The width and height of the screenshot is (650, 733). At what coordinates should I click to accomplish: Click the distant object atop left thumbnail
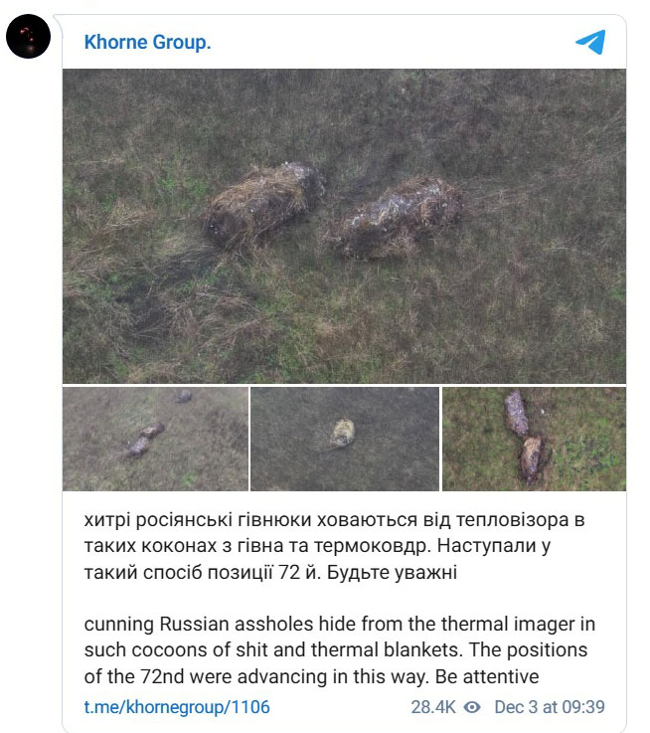[x=184, y=397]
